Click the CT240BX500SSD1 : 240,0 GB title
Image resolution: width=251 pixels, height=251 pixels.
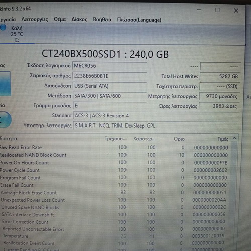click(105, 54)
